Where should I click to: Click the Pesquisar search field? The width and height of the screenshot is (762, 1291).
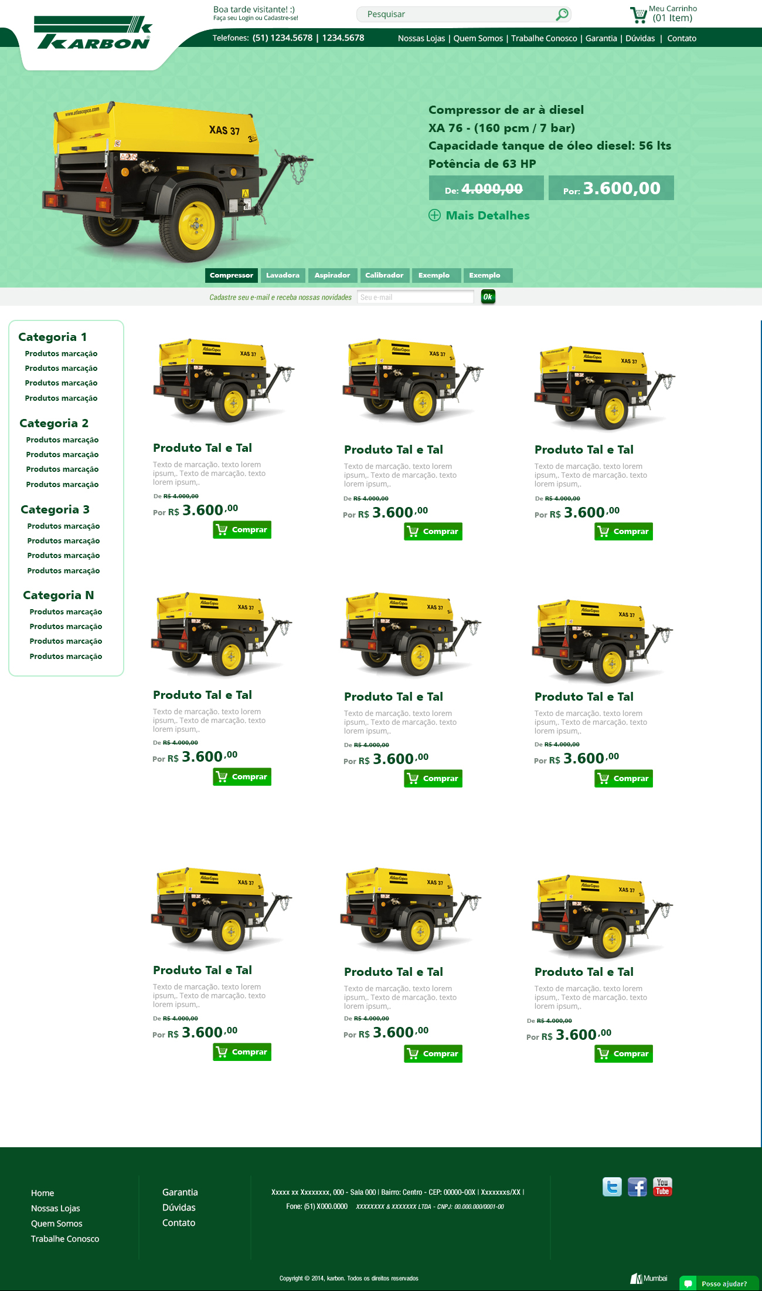pos(457,14)
